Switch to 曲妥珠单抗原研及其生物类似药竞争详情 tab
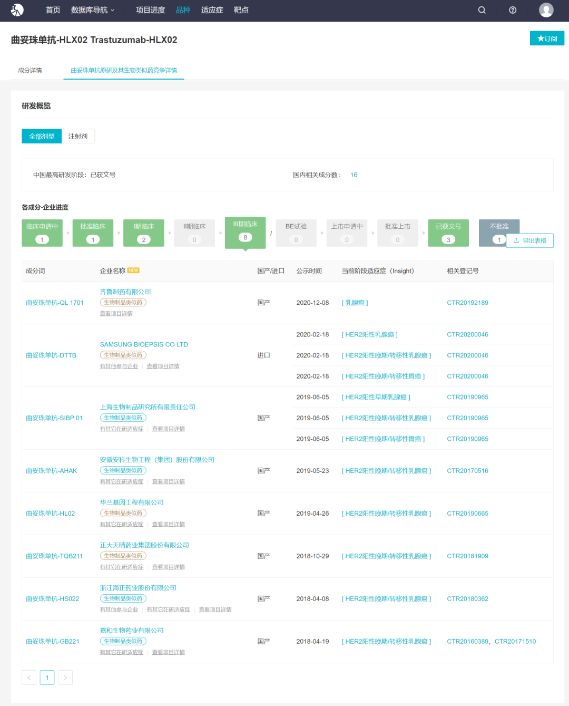This screenshot has width=569, height=706. (124, 70)
